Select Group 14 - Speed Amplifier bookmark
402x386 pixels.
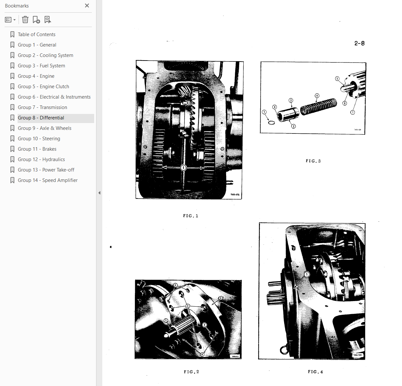click(x=48, y=180)
